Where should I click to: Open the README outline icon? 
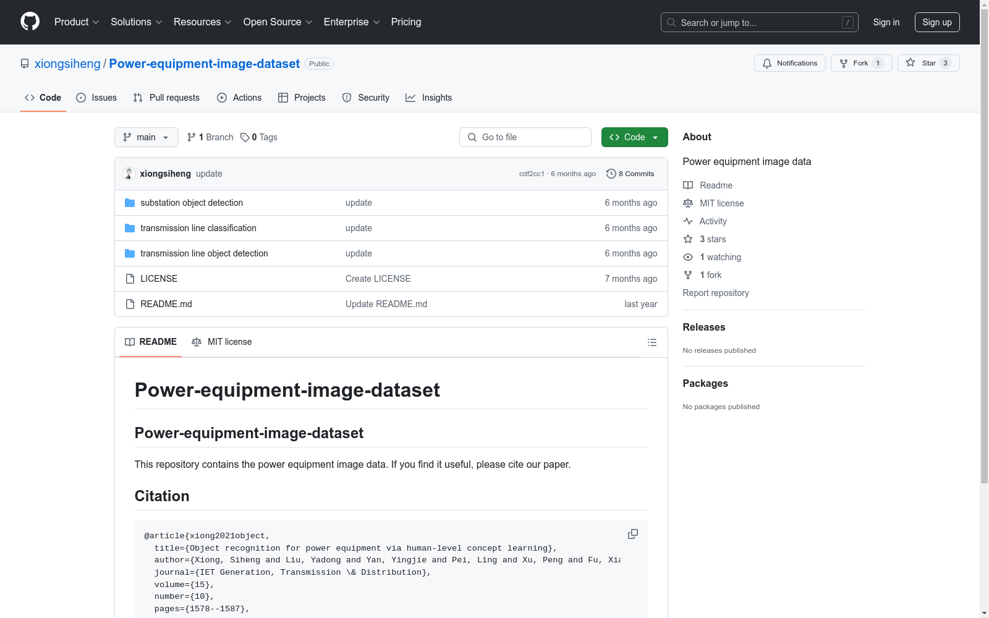[652, 342]
